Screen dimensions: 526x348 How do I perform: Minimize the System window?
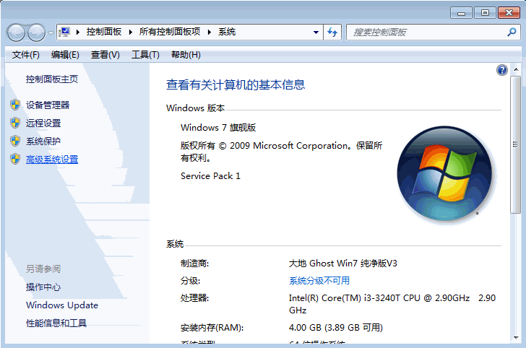pos(461,13)
